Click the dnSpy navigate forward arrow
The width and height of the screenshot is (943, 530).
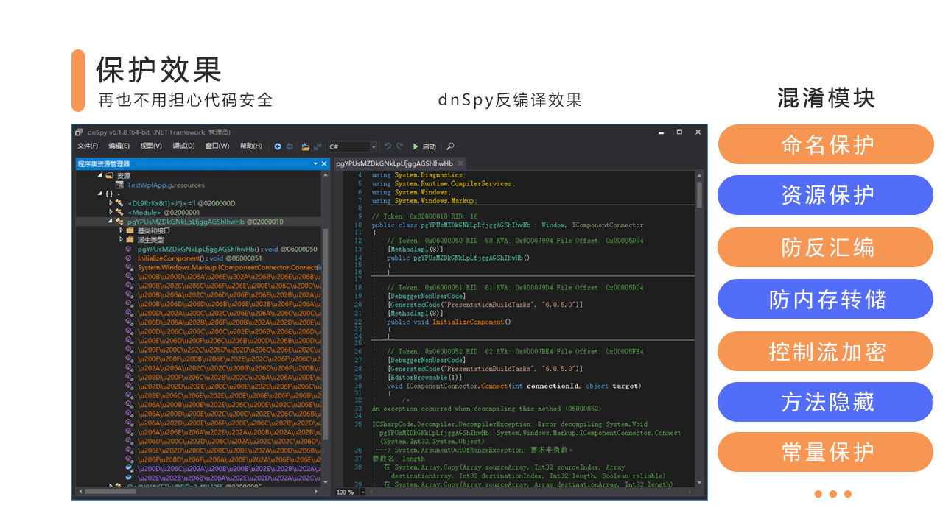(x=290, y=146)
